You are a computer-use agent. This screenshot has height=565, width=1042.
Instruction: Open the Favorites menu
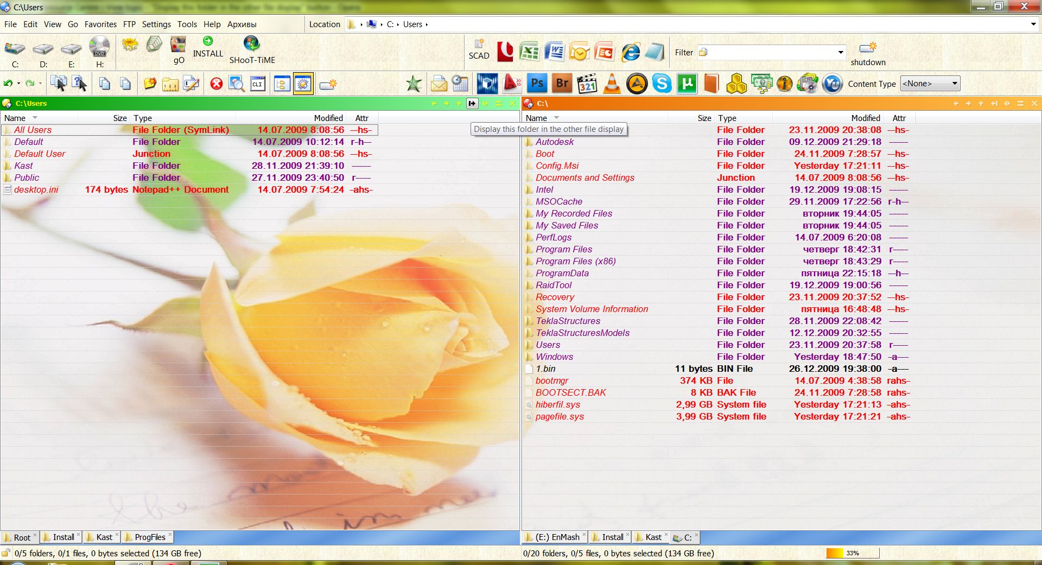pos(100,24)
